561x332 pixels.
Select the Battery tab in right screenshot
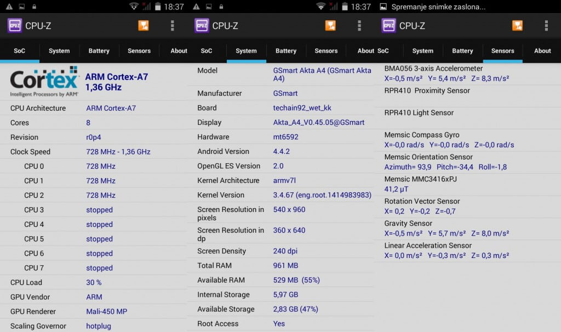tap(462, 51)
